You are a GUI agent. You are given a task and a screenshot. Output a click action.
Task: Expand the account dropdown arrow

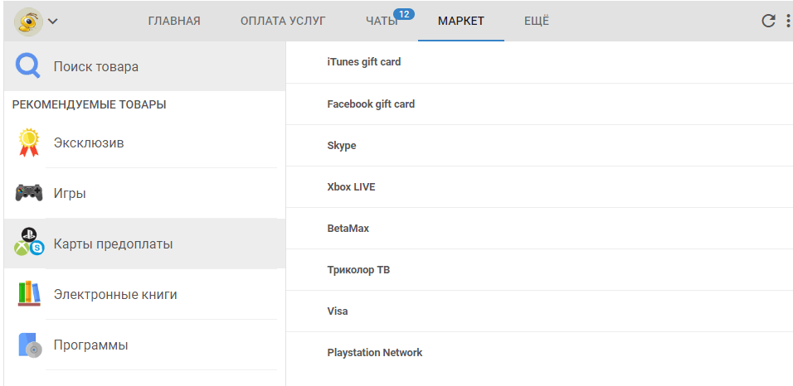(53, 22)
